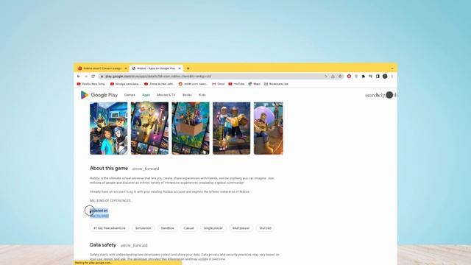Open the reddit bookmark
This screenshot has height=265, width=471.
click(x=193, y=84)
